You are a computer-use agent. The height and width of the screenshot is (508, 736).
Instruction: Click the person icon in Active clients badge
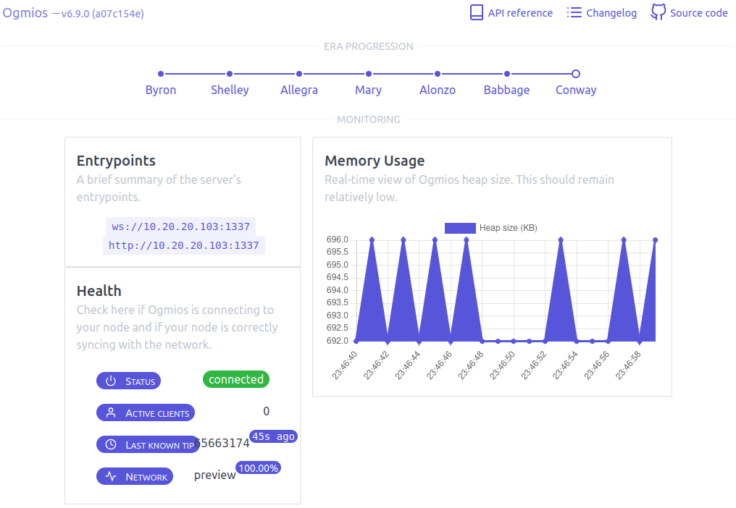pyautogui.click(x=111, y=412)
